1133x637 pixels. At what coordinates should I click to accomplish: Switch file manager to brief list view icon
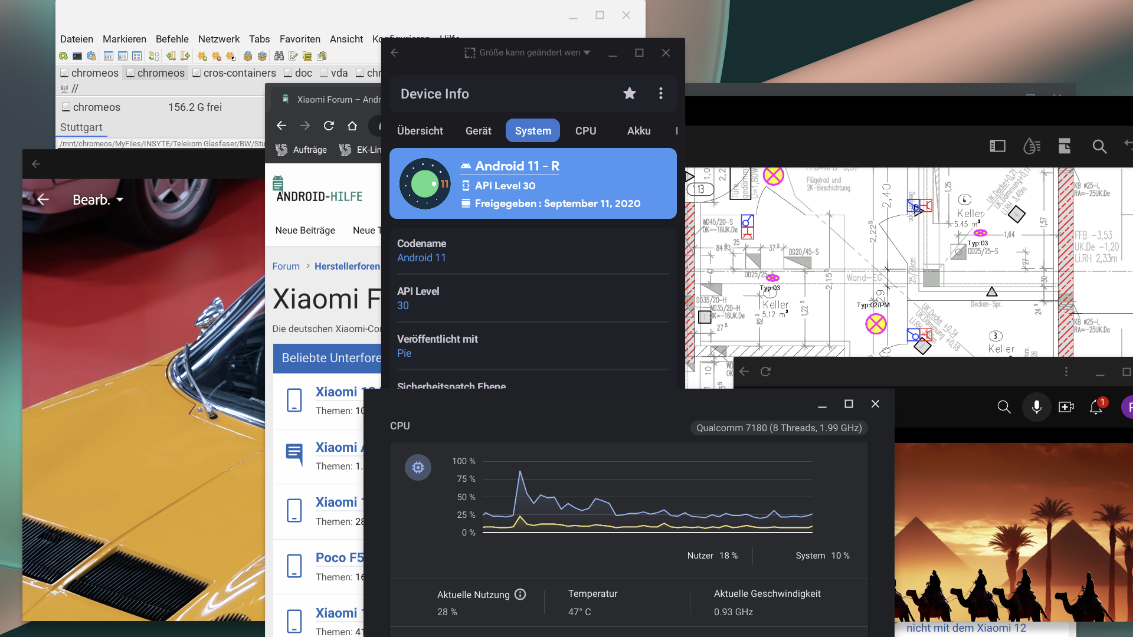coord(109,56)
